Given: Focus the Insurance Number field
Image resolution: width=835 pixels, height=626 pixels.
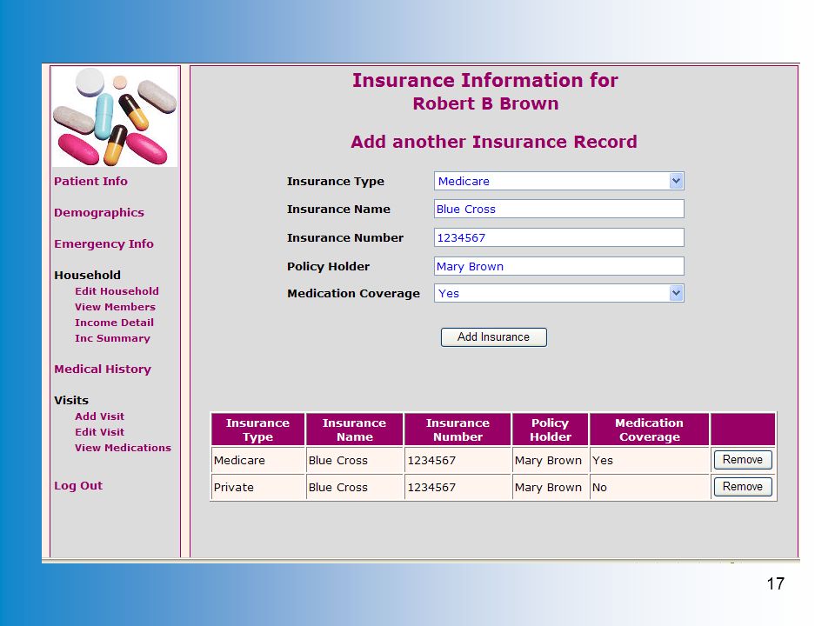Looking at the screenshot, I should click(558, 237).
